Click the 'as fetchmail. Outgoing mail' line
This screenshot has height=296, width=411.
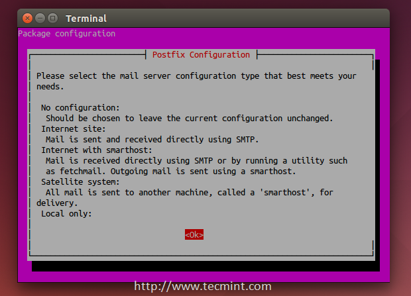coord(175,171)
